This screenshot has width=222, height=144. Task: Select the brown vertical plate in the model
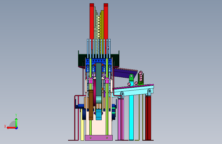pos(91,105)
